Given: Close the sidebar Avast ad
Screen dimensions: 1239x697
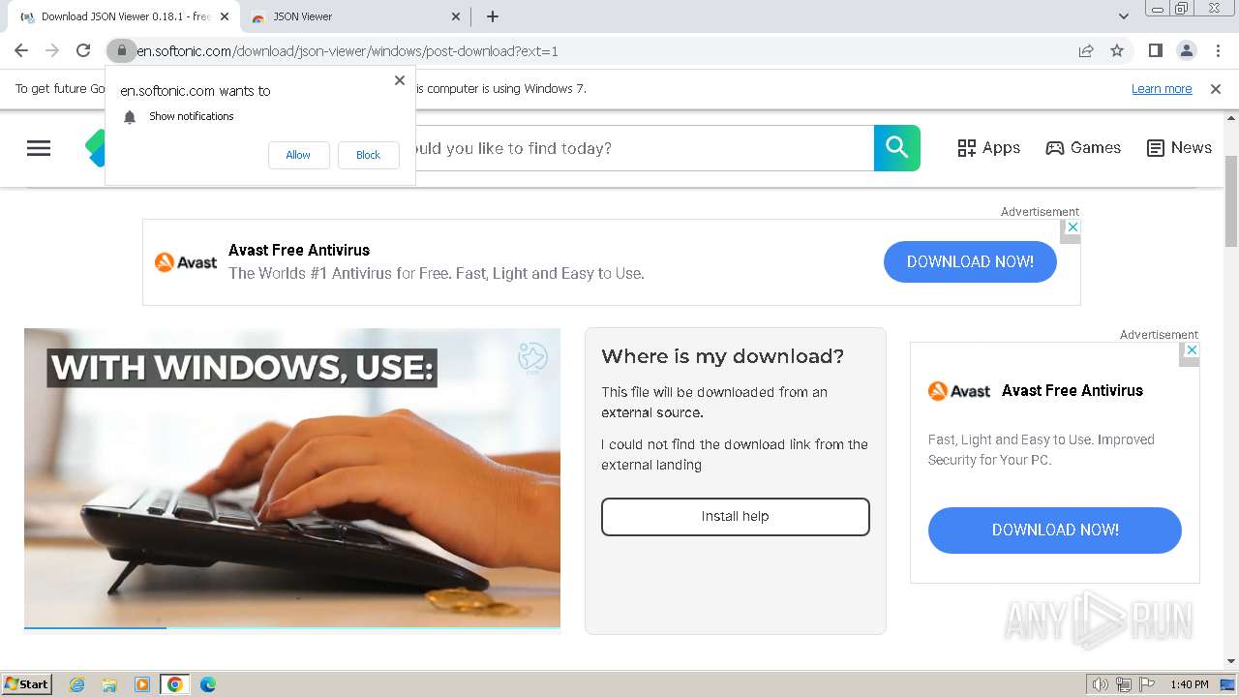Looking at the screenshot, I should [1192, 350].
